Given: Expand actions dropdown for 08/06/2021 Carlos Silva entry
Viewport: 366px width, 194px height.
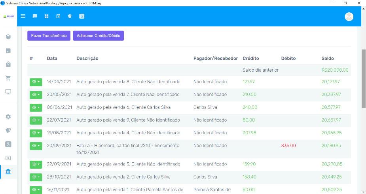Looking at the screenshot, I should coord(36,107).
